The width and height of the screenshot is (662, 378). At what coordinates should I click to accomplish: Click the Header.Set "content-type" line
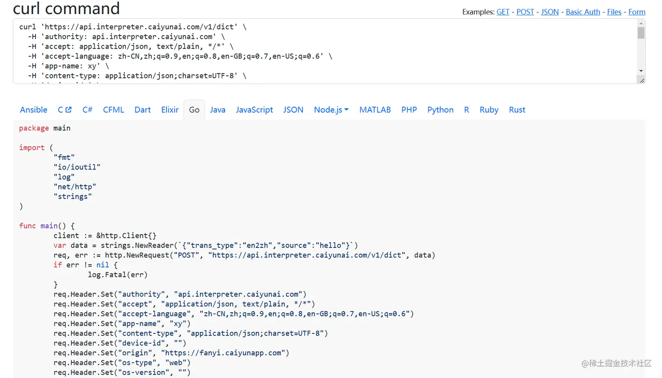(191, 333)
